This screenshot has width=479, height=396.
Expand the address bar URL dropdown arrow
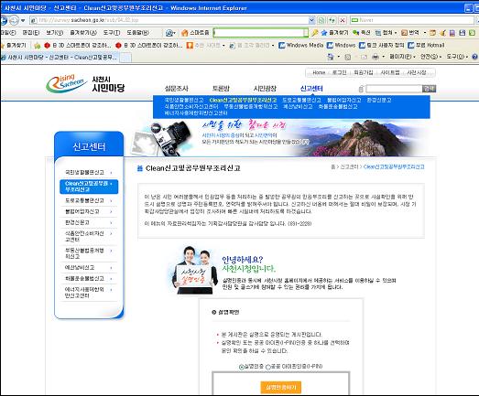(311, 20)
